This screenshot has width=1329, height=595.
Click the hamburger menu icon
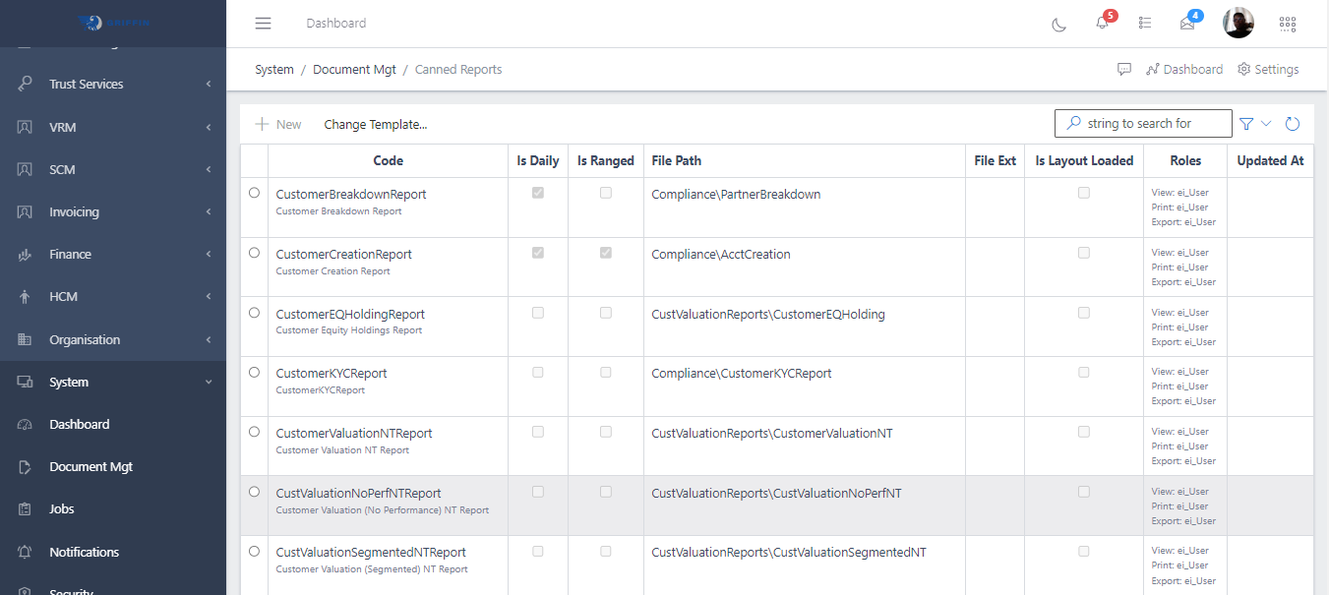tap(263, 24)
